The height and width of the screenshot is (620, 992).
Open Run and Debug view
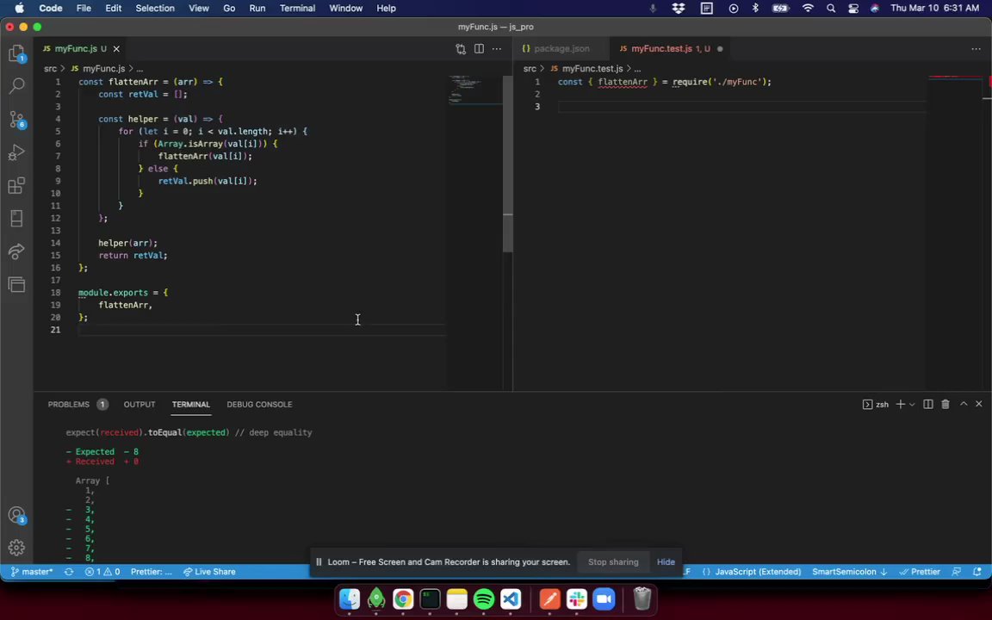pyautogui.click(x=16, y=152)
